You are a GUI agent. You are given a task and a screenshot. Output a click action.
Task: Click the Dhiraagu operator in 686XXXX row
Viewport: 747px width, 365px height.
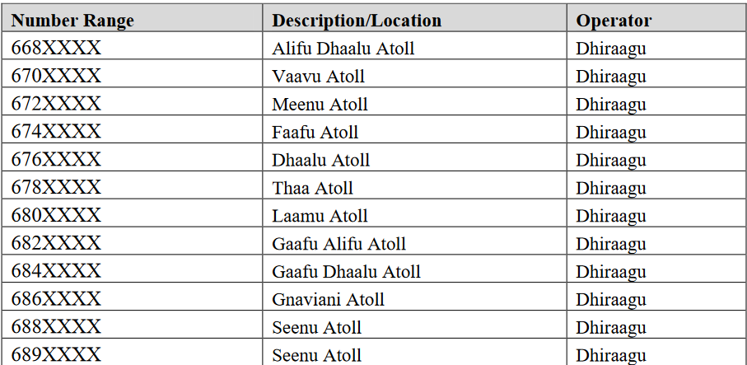coord(611,299)
